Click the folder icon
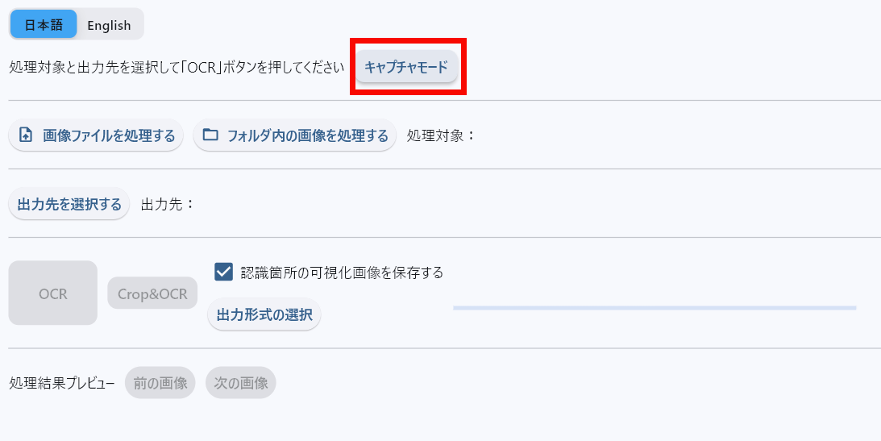 (x=210, y=135)
